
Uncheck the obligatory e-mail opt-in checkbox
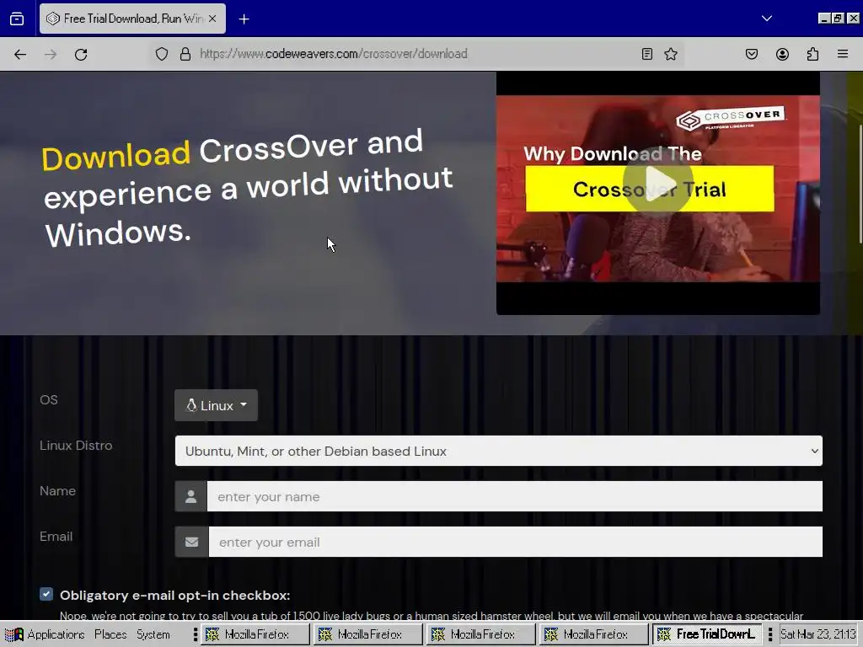coord(46,594)
